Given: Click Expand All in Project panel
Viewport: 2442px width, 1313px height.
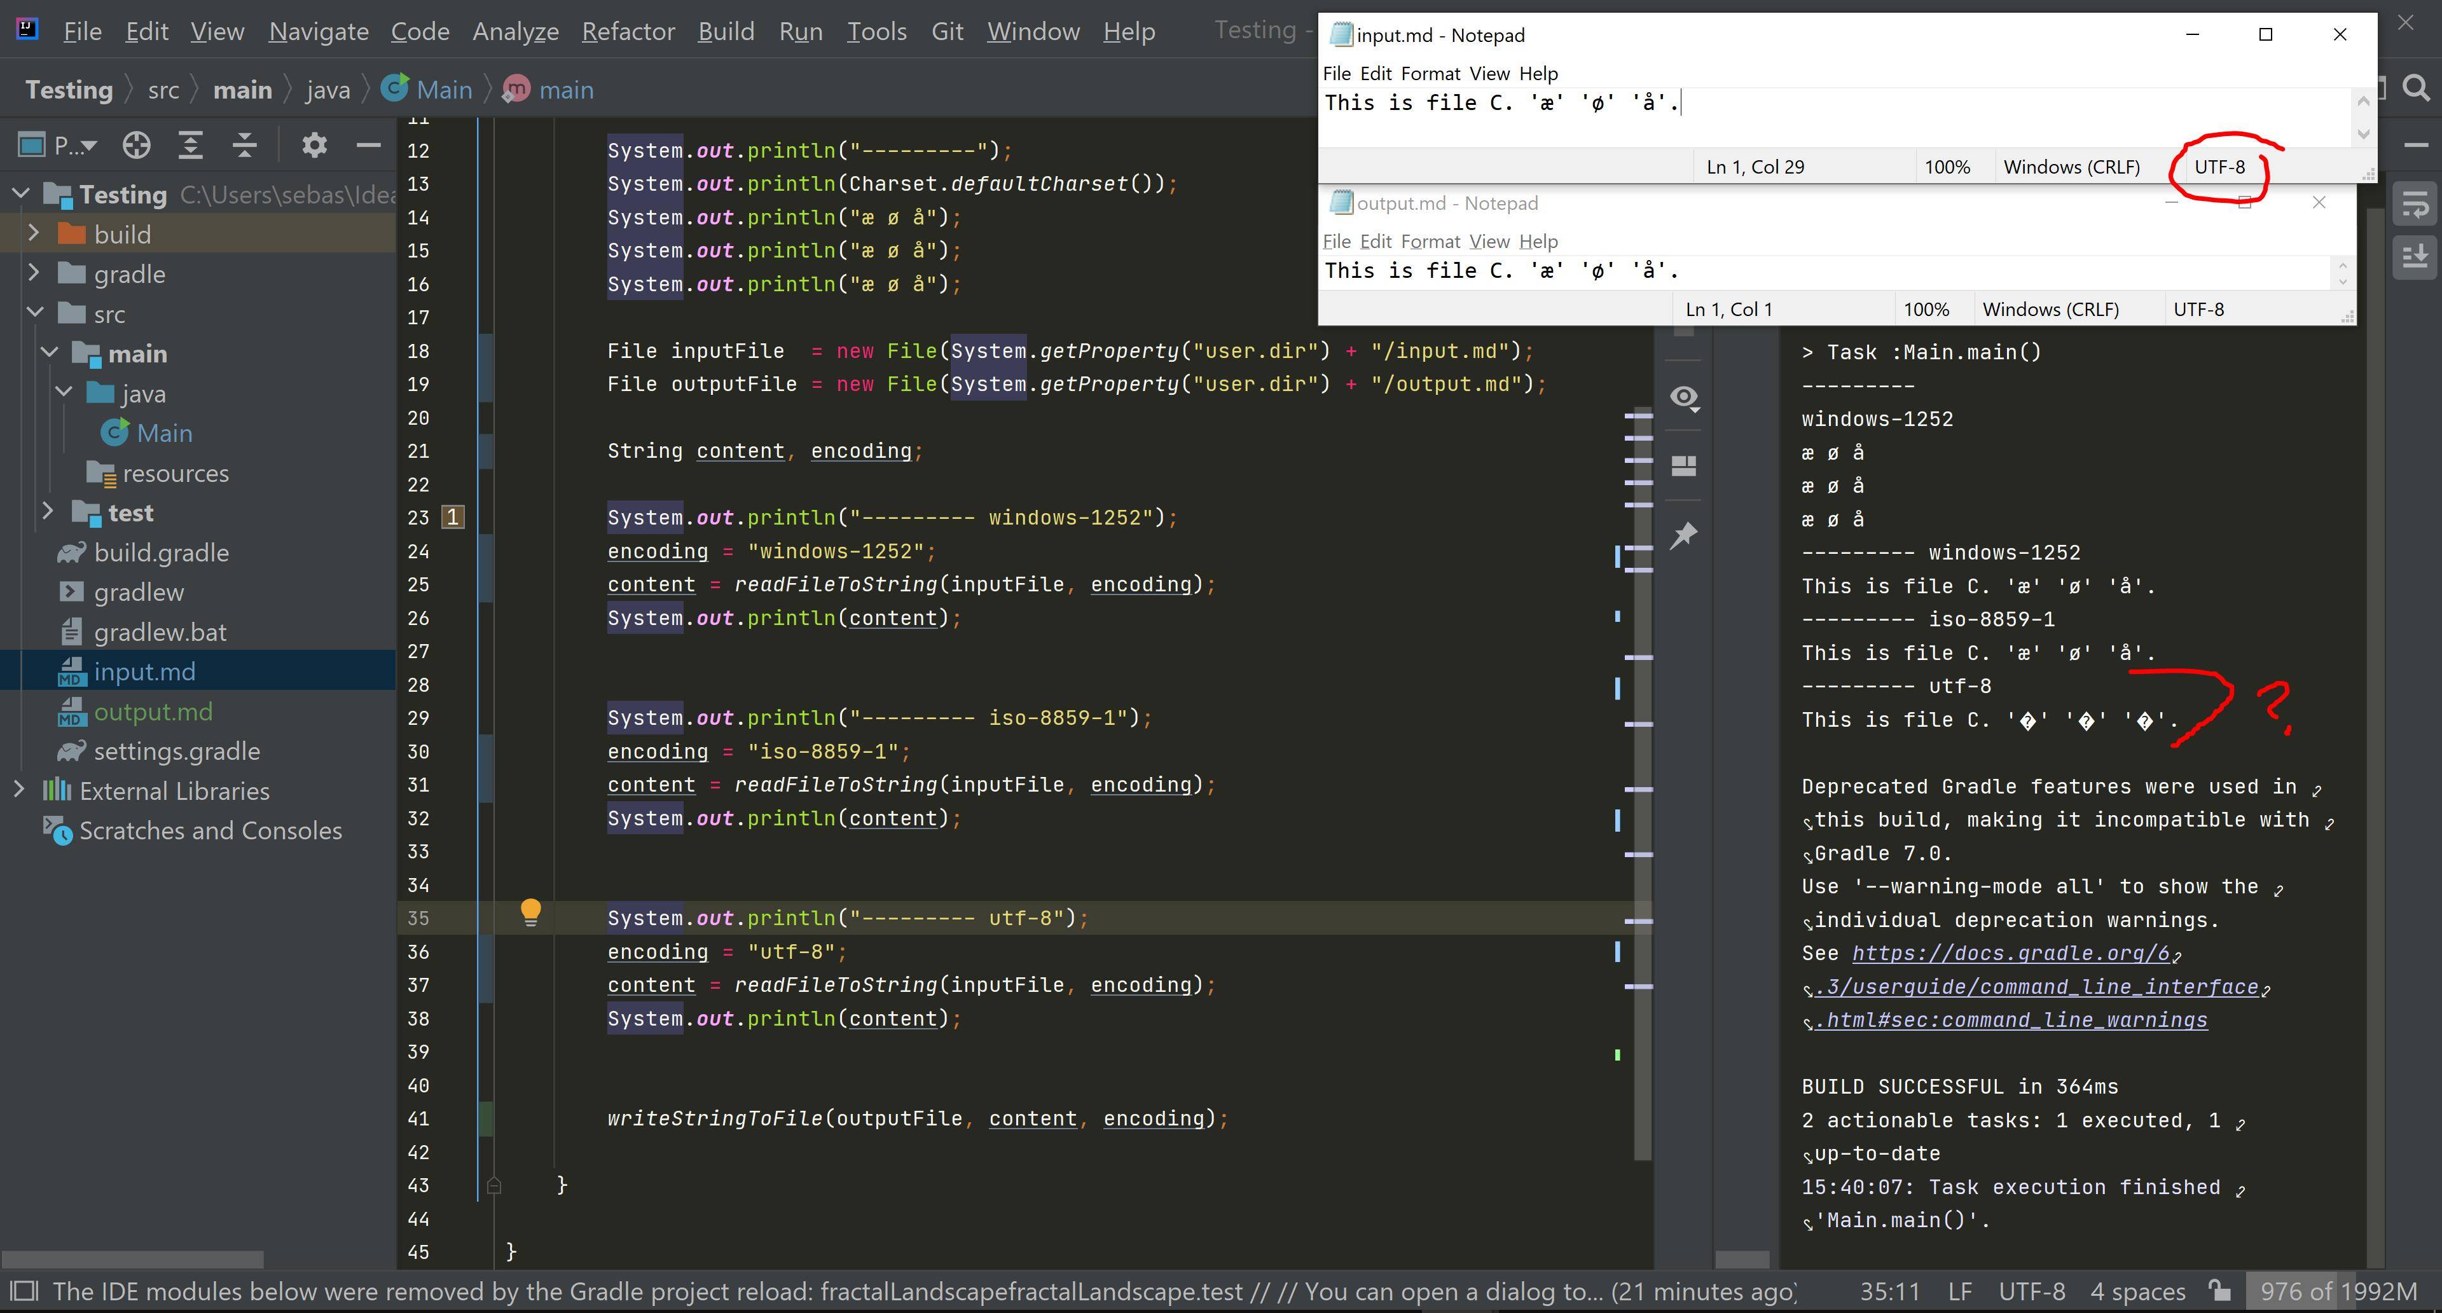Looking at the screenshot, I should coord(191,145).
